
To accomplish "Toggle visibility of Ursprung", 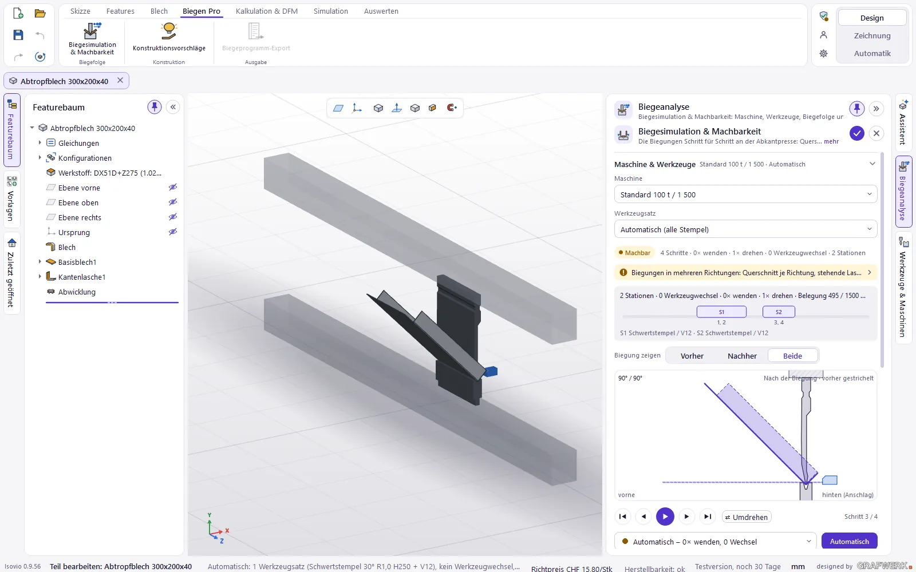I will 172,232.
